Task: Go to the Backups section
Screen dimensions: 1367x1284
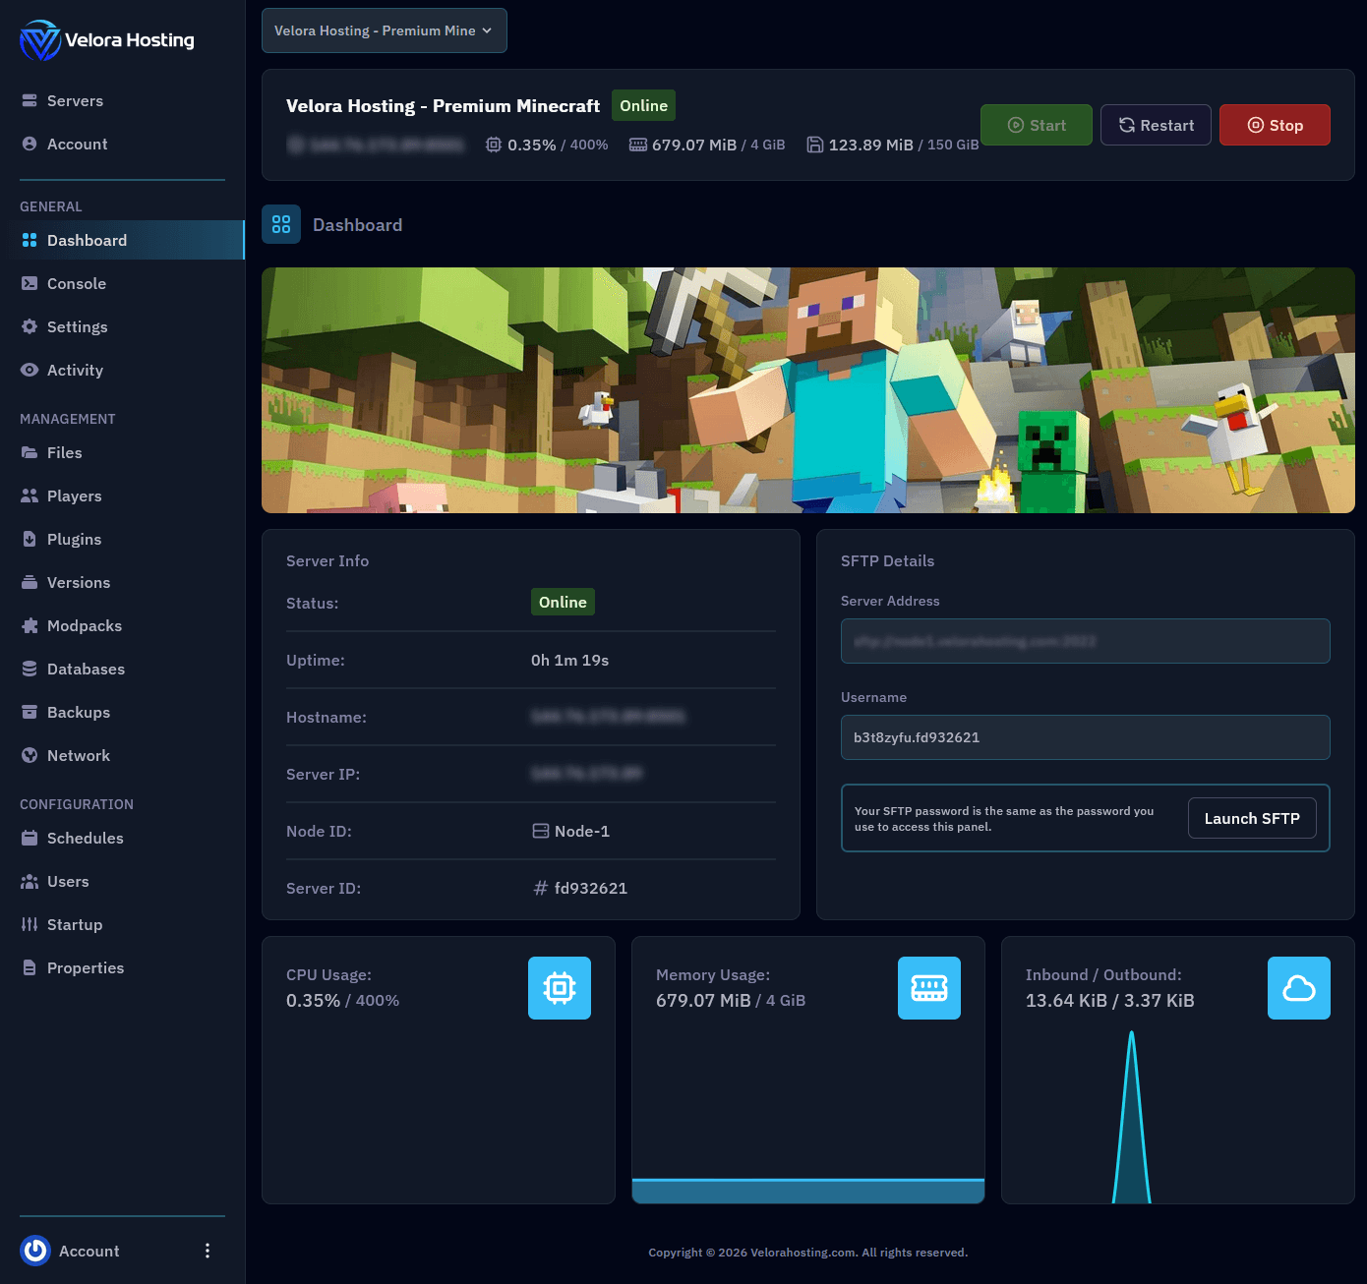Action: [x=78, y=713]
